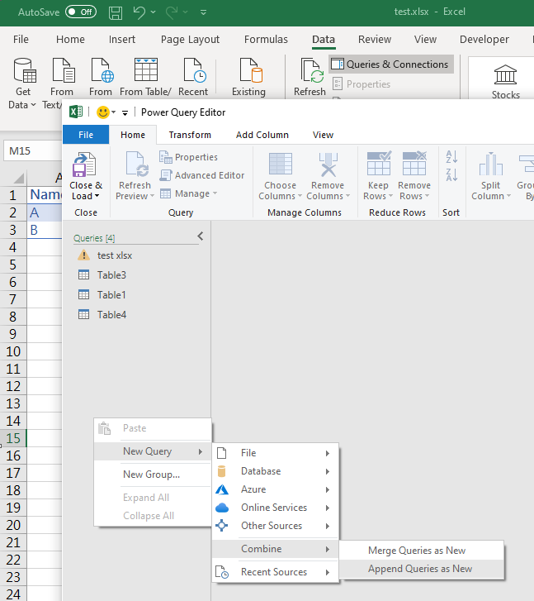534x601 pixels.
Task: Open the Combine submenu item
Action: coord(275,549)
